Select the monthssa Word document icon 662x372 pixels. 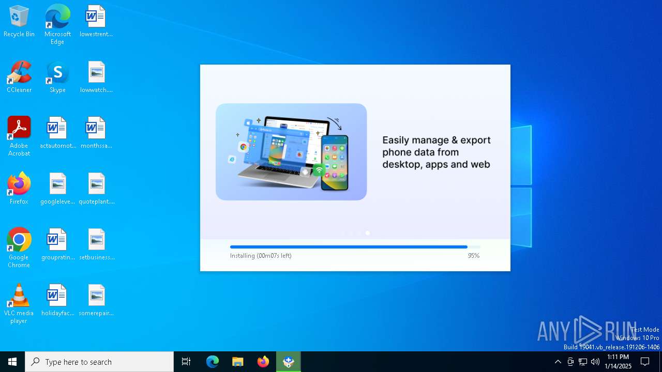tap(96, 133)
